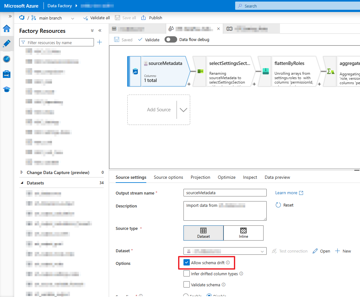360x297 pixels.
Task: Open the Add Source dropdown arrow
Action: [183, 110]
